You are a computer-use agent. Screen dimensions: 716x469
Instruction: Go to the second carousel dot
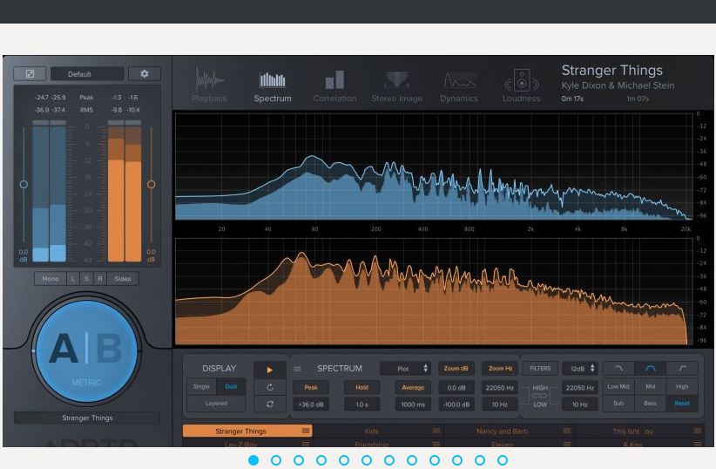[x=276, y=460]
